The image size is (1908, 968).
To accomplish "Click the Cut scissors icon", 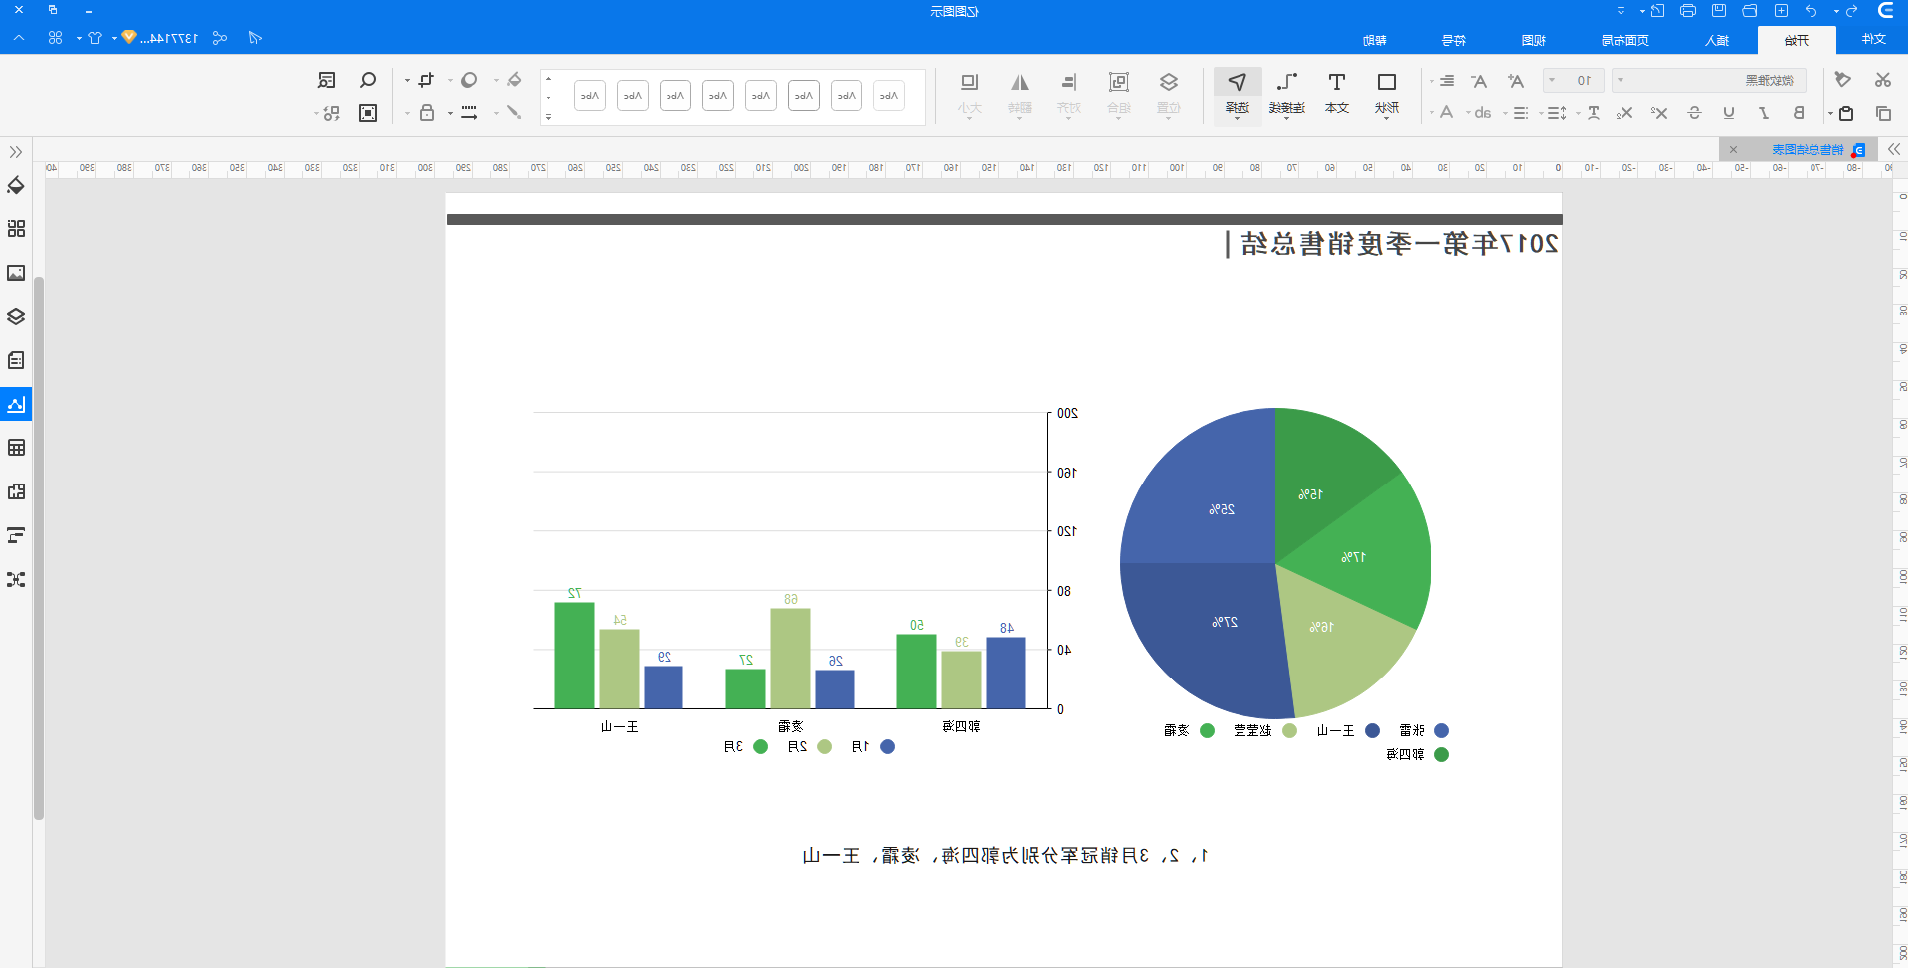I will [x=1883, y=80].
